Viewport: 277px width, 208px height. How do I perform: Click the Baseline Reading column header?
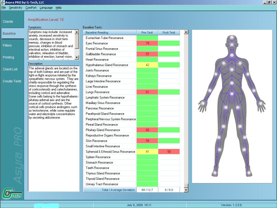pos(110,32)
